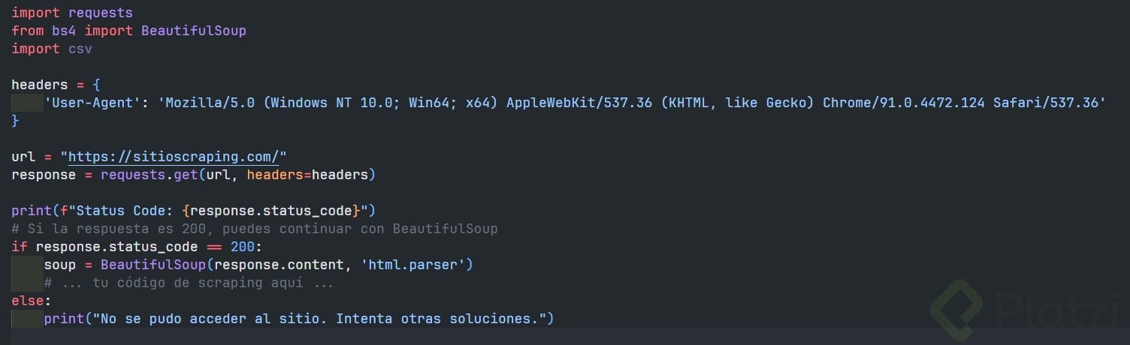Click the 'else:' keyword

32,301
